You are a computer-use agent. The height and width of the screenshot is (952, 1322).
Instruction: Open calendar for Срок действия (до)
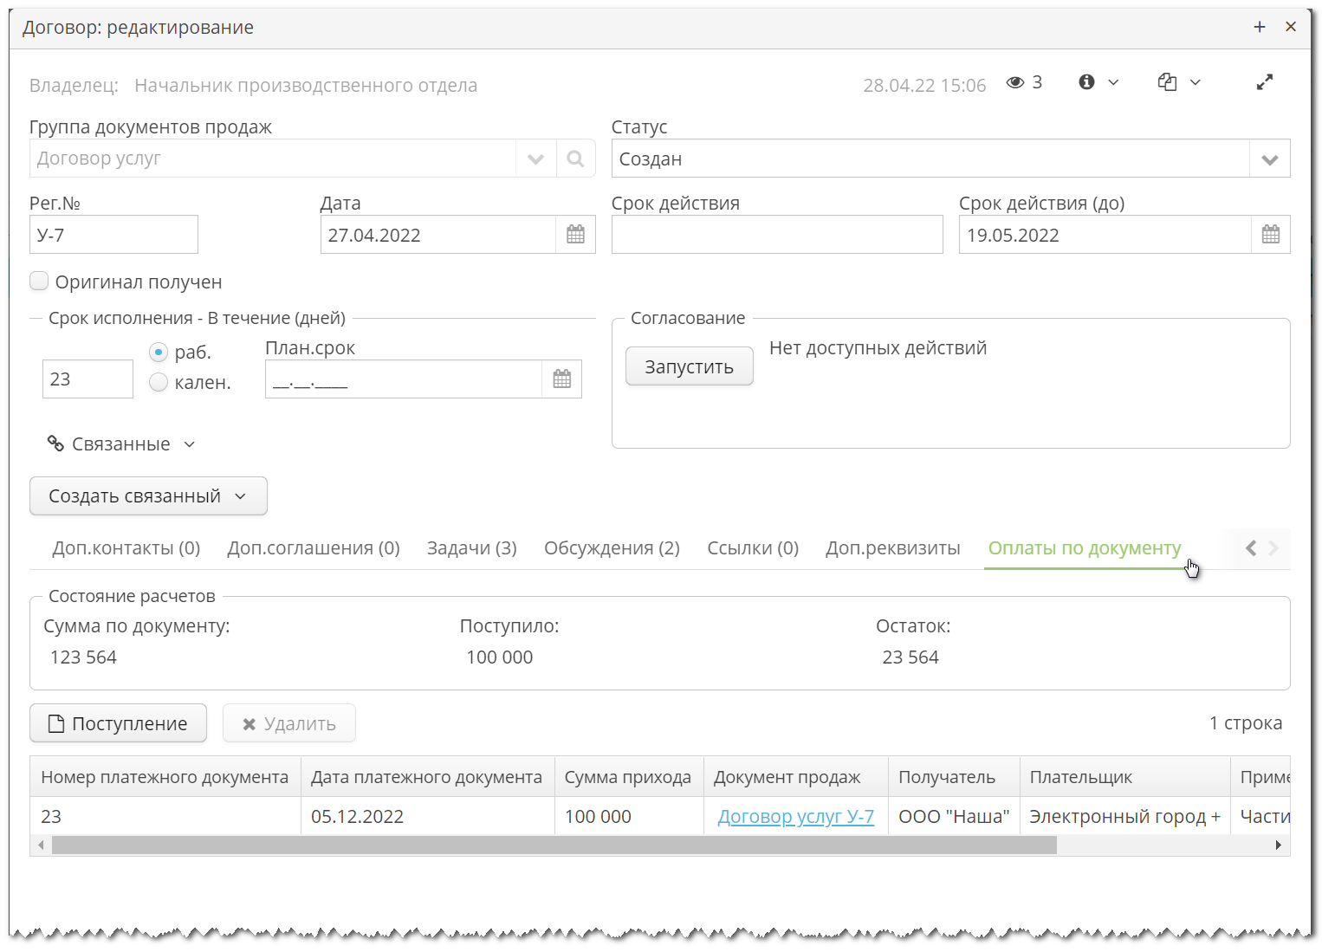(x=1270, y=234)
